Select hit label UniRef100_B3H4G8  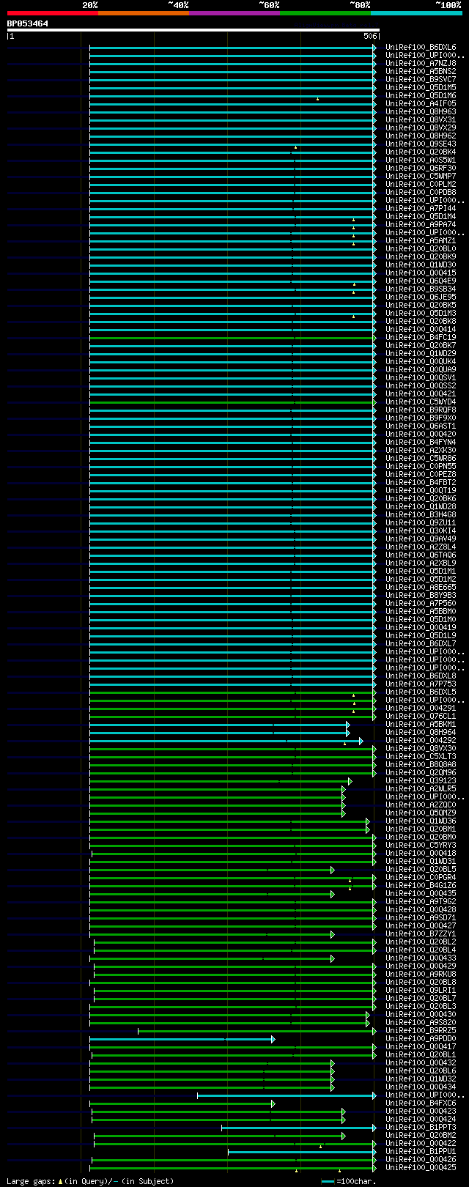point(421,515)
